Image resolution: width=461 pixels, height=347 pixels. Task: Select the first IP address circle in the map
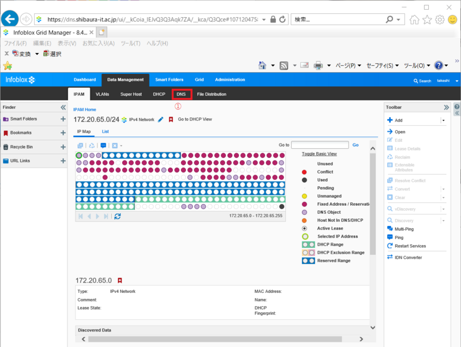pyautogui.click(x=79, y=155)
